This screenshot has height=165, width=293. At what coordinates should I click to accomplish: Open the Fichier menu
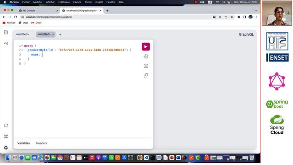[x=26, y=2]
